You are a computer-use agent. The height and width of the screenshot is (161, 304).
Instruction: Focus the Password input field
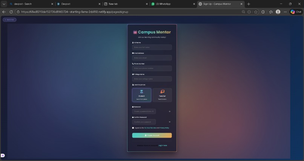pos(144,111)
